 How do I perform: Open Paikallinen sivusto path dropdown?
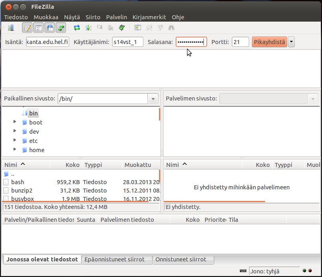pyautogui.click(x=153, y=99)
